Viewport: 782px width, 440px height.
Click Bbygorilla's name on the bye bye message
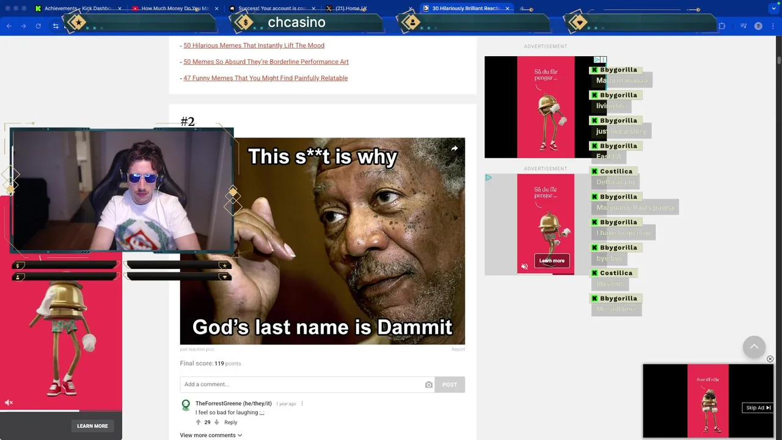click(618, 248)
